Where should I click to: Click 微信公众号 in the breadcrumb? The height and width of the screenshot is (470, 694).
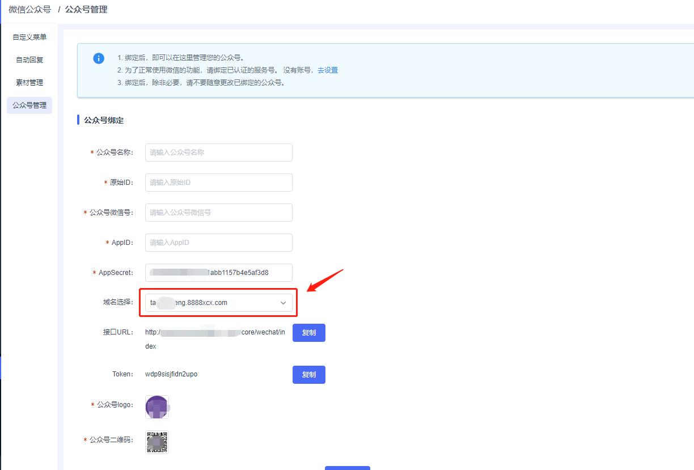click(x=29, y=10)
